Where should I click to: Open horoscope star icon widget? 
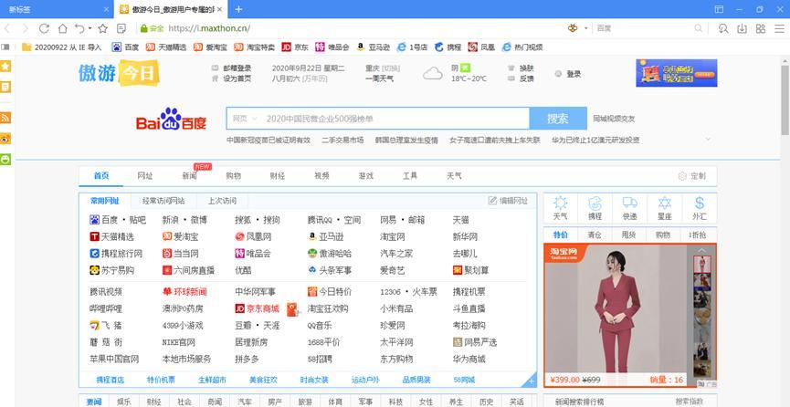pyautogui.click(x=665, y=208)
